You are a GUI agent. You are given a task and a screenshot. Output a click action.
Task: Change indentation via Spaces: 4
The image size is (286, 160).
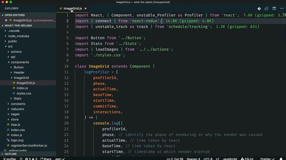tap(193, 159)
